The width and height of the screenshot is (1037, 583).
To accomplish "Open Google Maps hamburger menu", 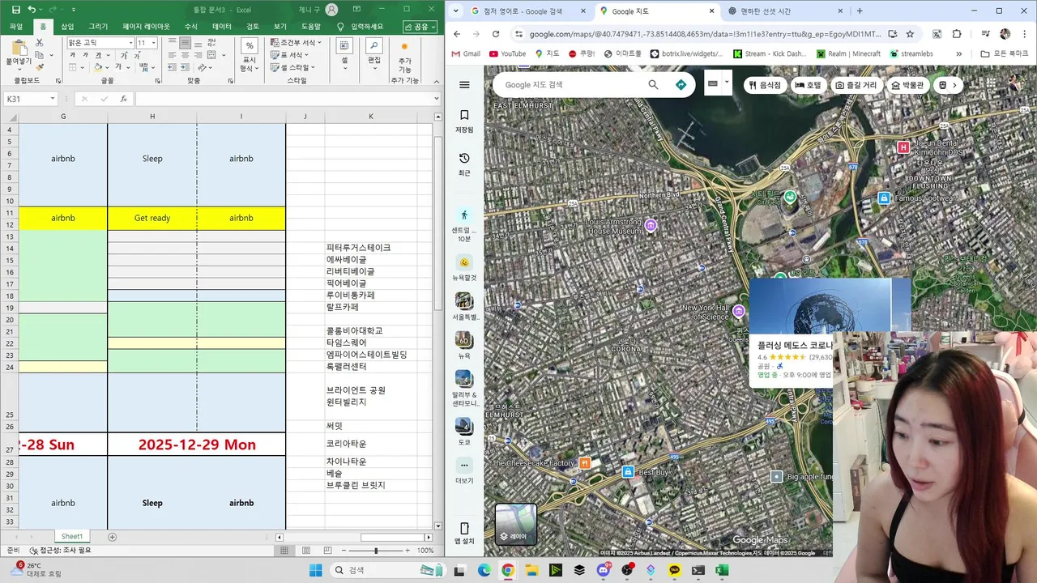I will [464, 85].
